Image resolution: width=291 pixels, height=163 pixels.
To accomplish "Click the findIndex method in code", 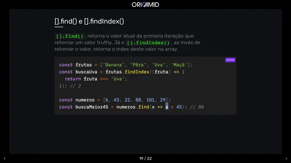I will tap(137, 72).
